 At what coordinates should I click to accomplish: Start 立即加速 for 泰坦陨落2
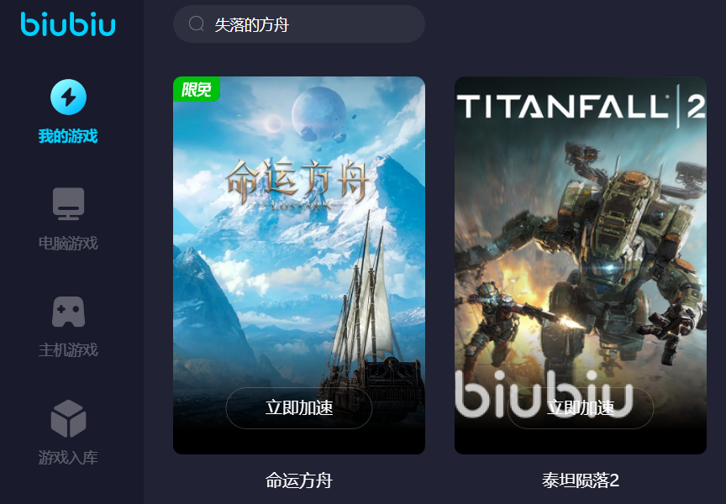pos(581,407)
